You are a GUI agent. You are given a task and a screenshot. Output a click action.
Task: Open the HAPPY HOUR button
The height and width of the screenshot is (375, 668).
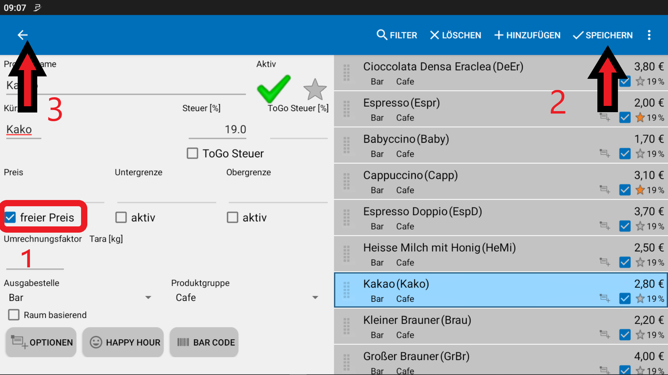coord(123,342)
